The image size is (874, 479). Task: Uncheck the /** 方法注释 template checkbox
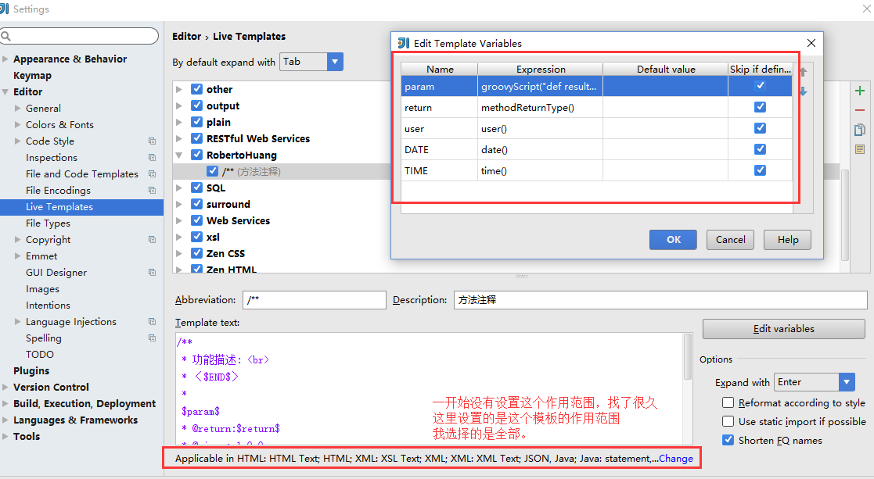click(x=212, y=171)
